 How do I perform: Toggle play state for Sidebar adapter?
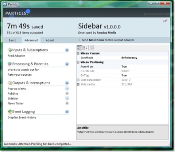67,98
